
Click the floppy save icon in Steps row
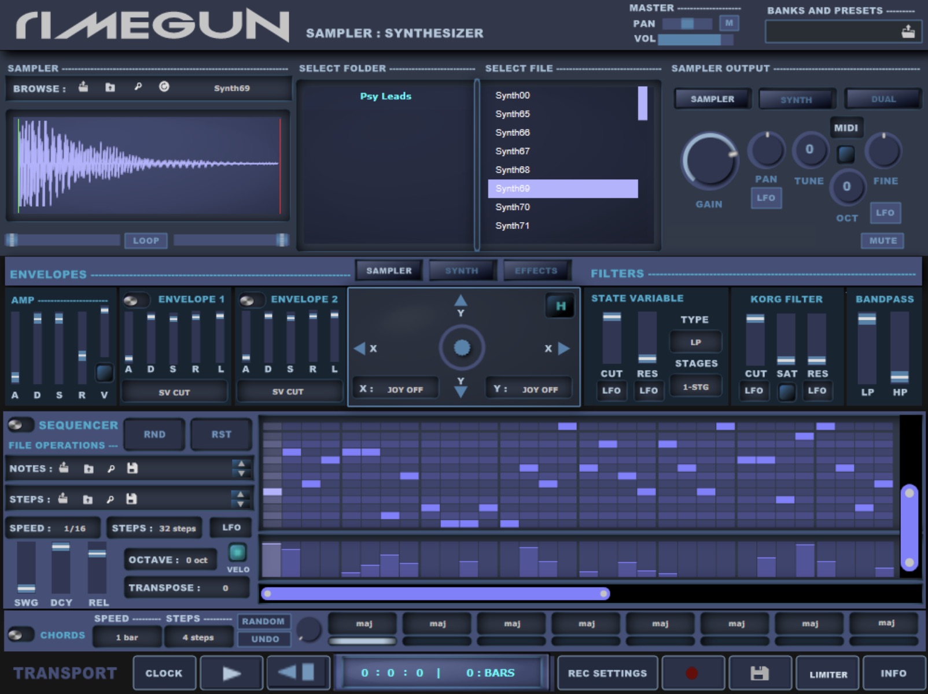(x=131, y=499)
